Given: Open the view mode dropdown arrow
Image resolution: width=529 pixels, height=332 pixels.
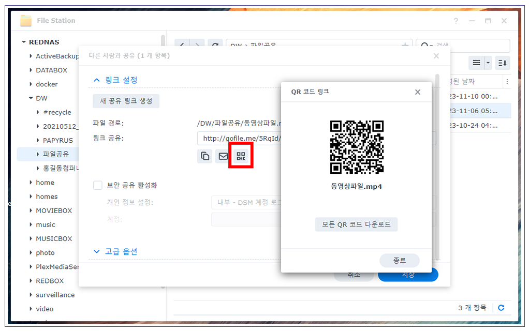Looking at the screenshot, I should coord(488,63).
